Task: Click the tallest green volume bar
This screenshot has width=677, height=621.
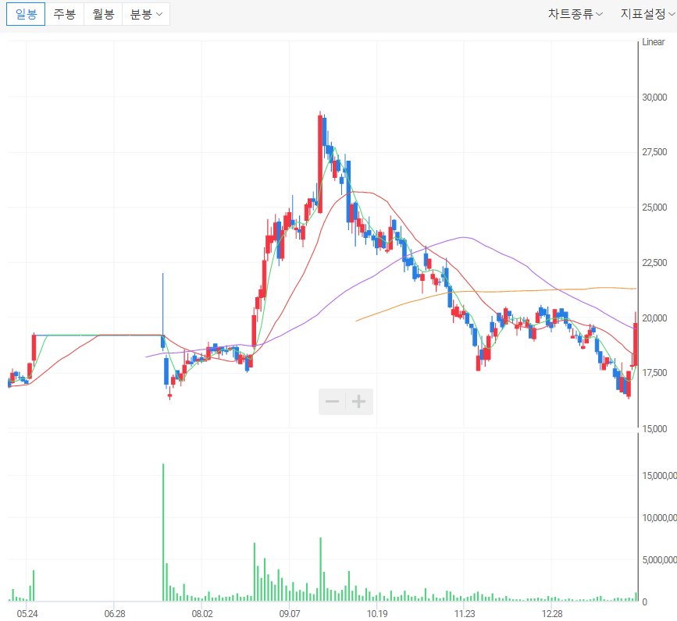Action: click(x=163, y=532)
